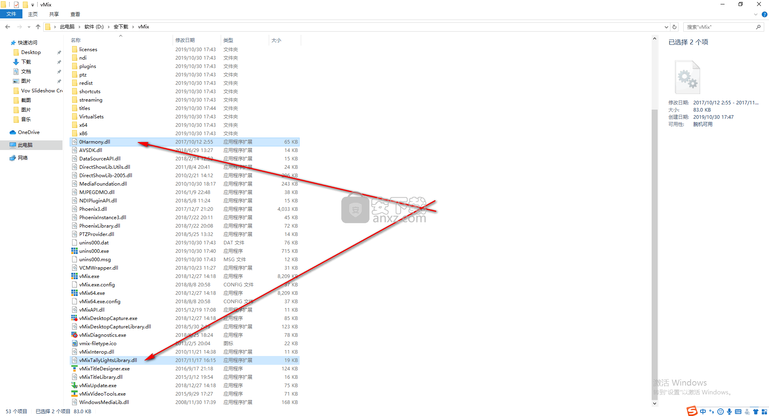Click 安下载 in the address path
The height and width of the screenshot is (416, 769).
(121, 27)
